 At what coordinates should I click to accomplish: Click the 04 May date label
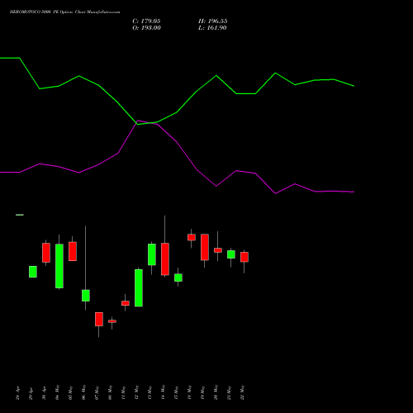click(58, 392)
